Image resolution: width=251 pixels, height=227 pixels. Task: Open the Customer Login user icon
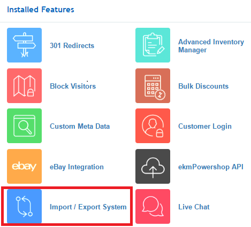153,126
